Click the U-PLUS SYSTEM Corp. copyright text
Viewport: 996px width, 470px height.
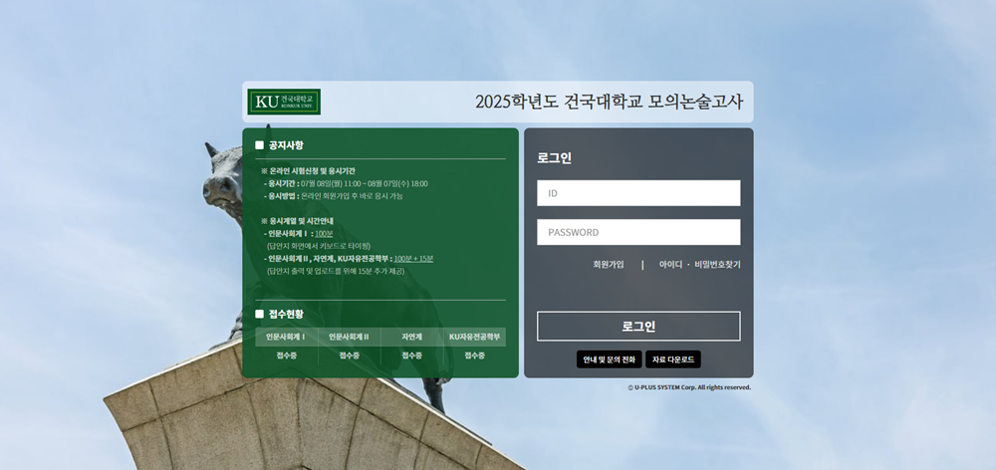pos(689,387)
